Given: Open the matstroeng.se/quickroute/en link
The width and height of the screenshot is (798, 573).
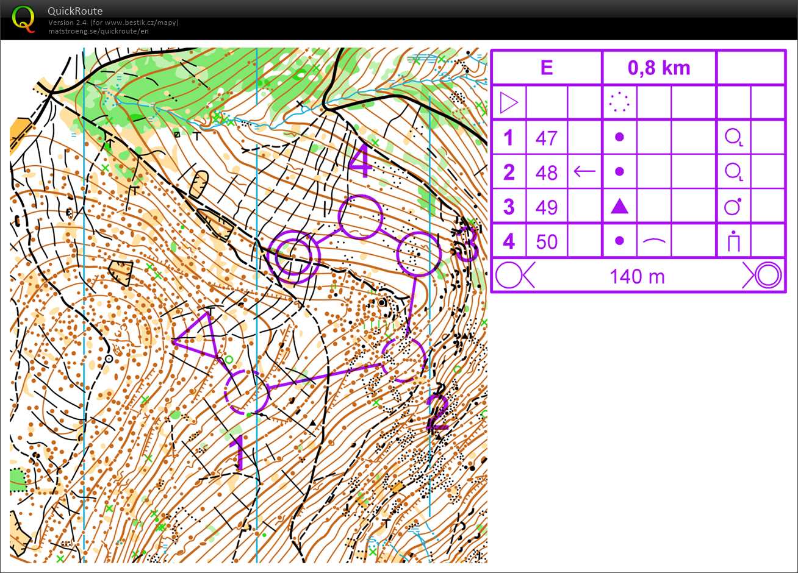Looking at the screenshot, I should [x=98, y=31].
